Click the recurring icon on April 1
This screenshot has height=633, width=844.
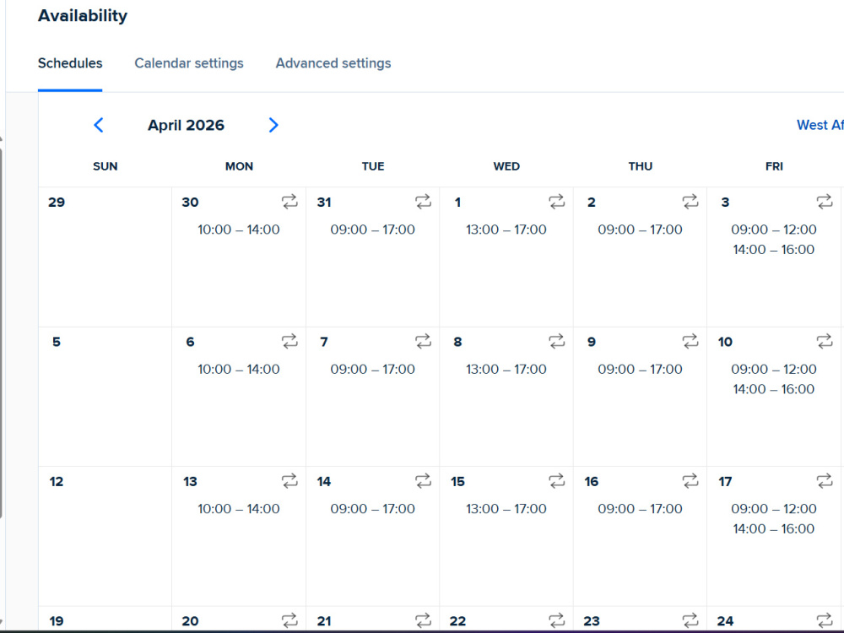click(556, 202)
